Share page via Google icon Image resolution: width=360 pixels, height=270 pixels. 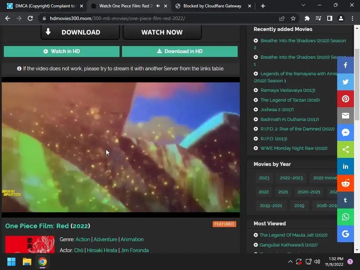tap(345, 234)
